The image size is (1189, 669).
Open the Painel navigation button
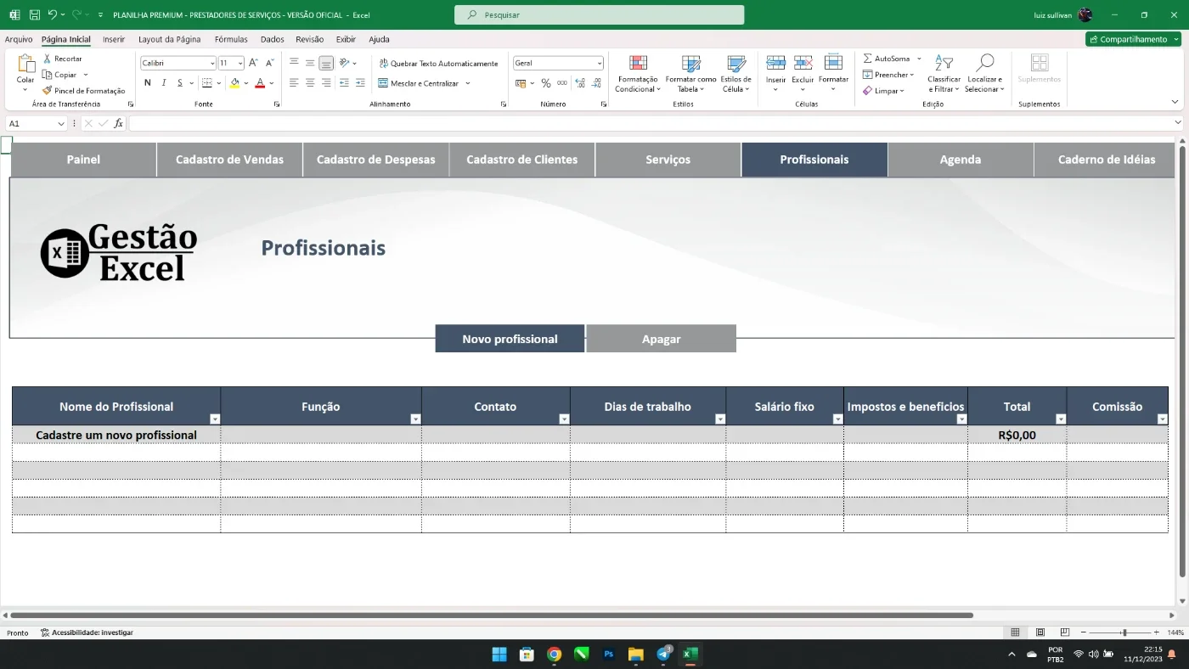(x=83, y=160)
